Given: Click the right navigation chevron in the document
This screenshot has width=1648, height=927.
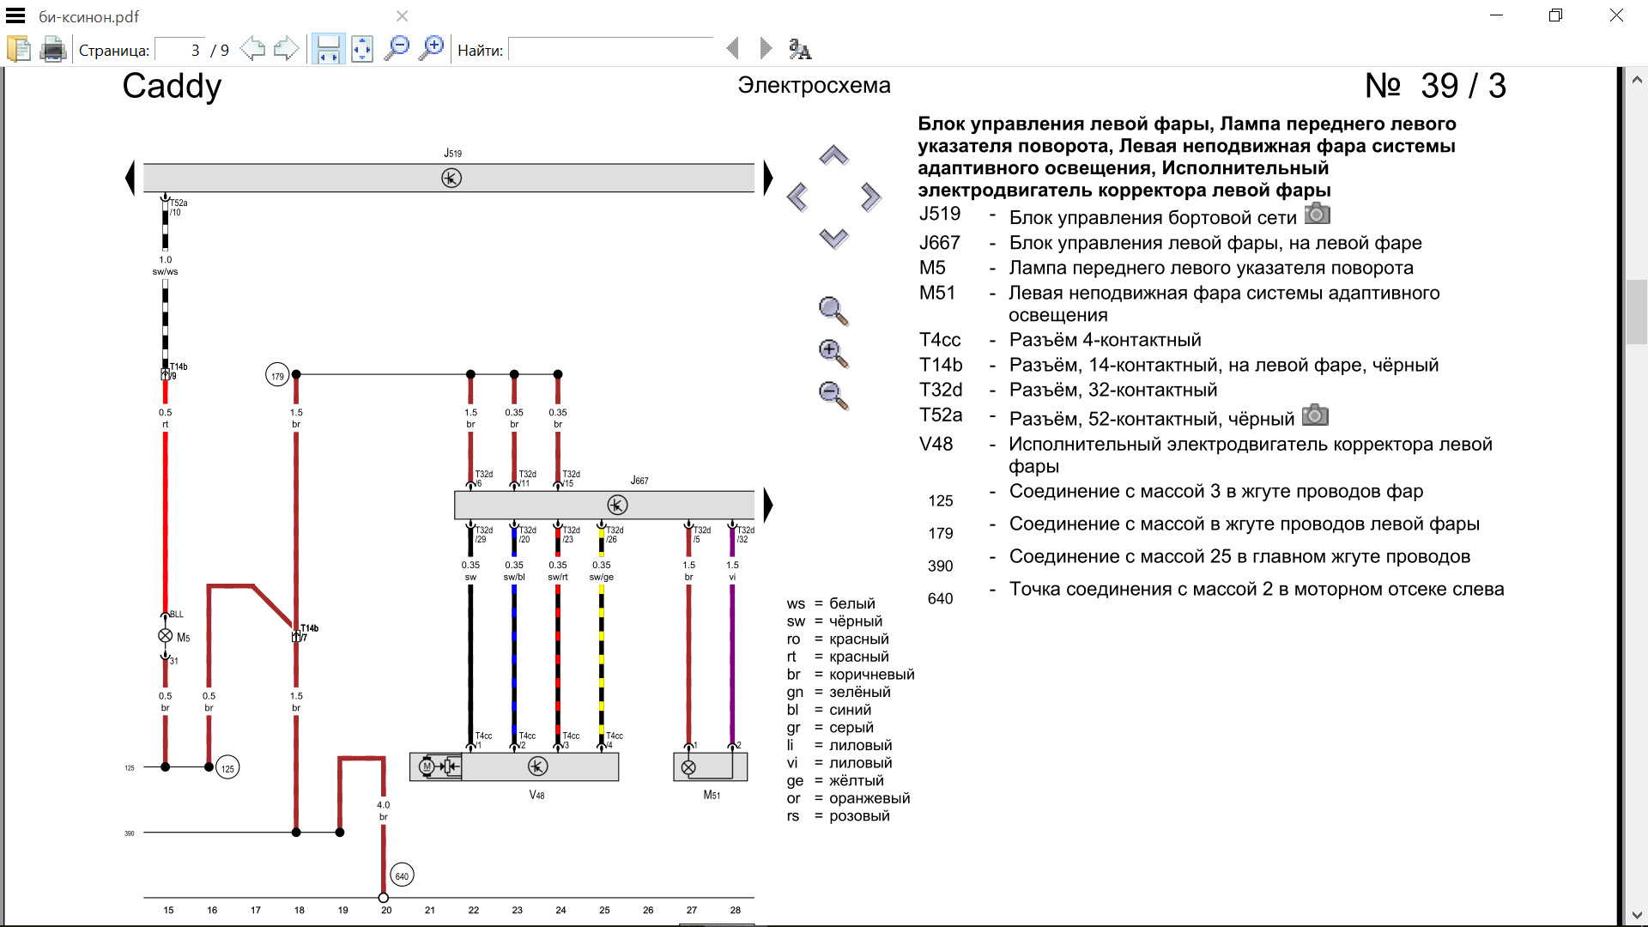Looking at the screenshot, I should [870, 197].
